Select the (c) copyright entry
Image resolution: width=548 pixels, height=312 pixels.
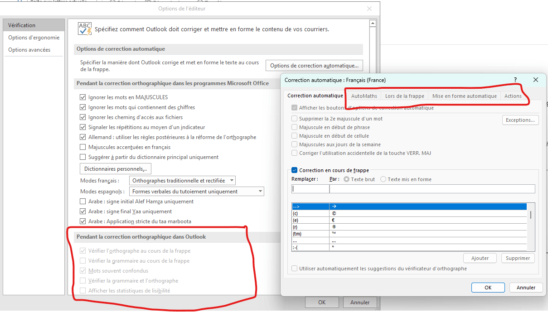[409, 213]
